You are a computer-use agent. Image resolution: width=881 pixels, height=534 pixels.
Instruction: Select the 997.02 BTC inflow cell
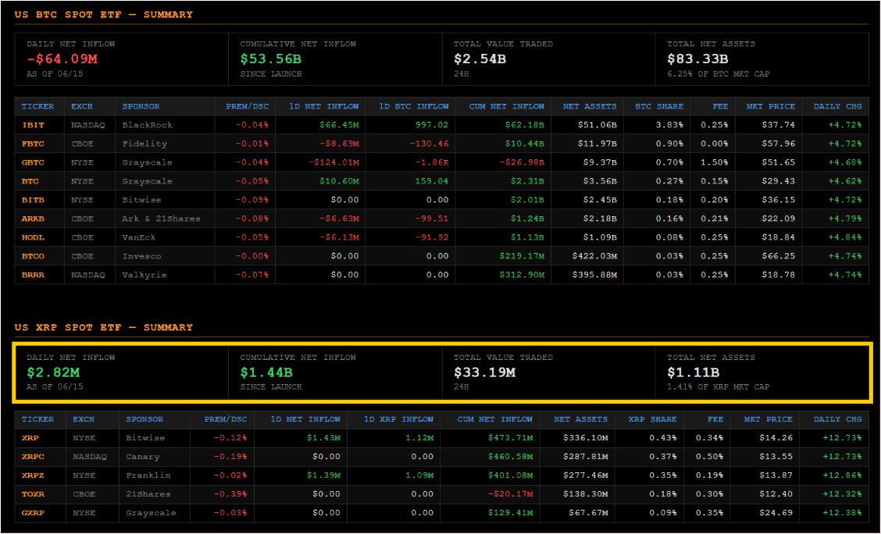[431, 125]
